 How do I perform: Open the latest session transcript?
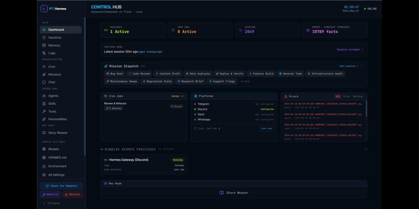151,52
